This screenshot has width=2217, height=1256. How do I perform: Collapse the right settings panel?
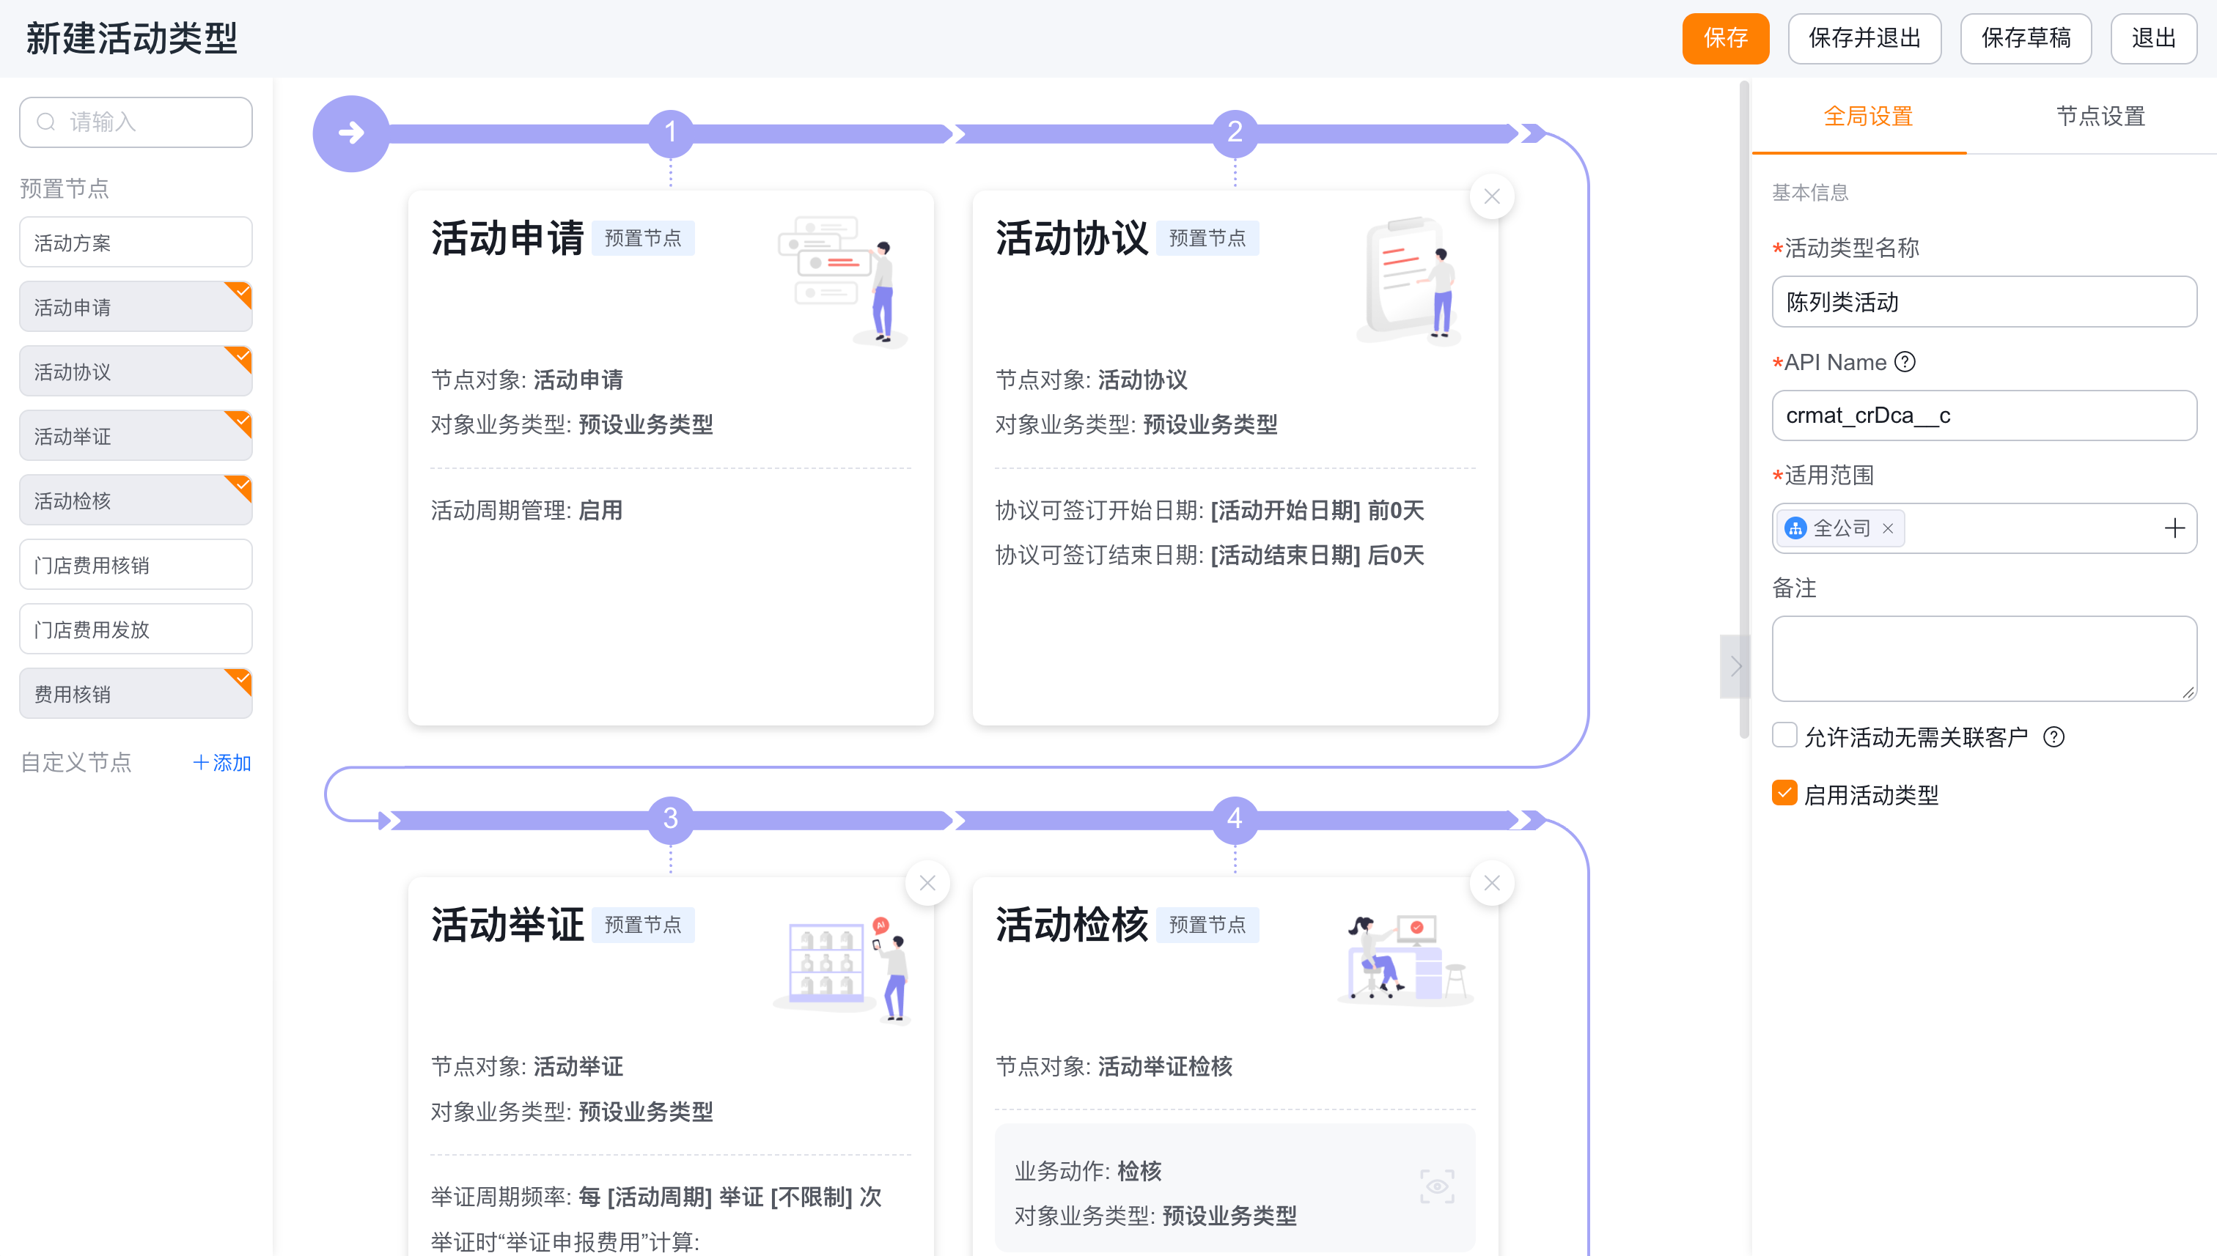1735,666
